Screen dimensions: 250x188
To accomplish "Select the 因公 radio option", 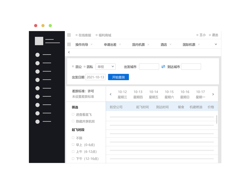I will tap(73, 67).
